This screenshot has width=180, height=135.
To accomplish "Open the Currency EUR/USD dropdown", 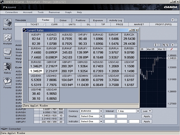I will point(91,111).
